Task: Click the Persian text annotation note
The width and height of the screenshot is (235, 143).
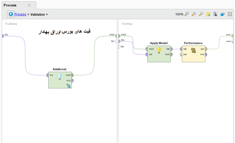Action: [64, 32]
